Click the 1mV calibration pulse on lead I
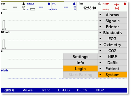Image resolution: width=131 pixels, height=97 pixels. (4, 24)
